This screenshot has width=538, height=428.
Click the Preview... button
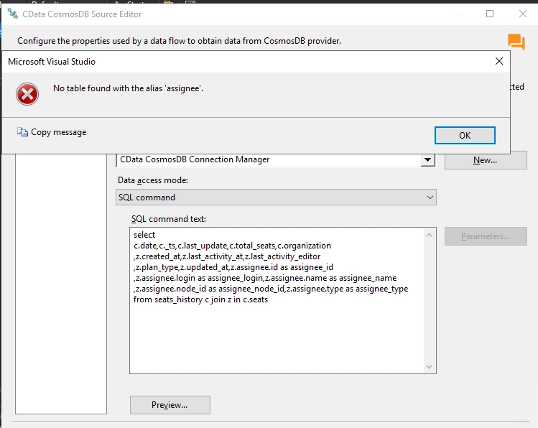(170, 405)
